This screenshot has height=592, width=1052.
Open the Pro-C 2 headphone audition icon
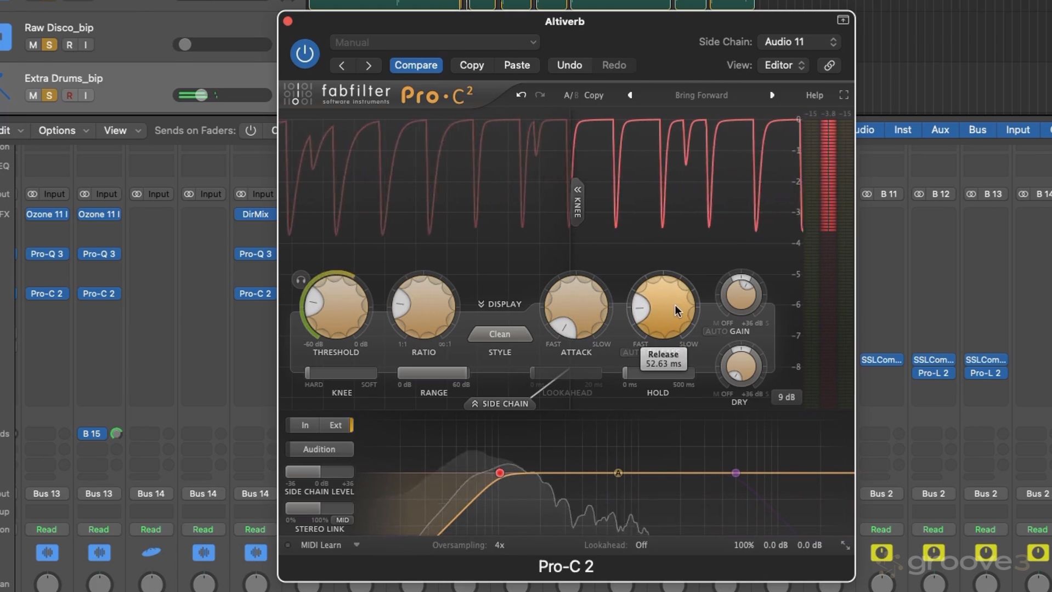(300, 280)
